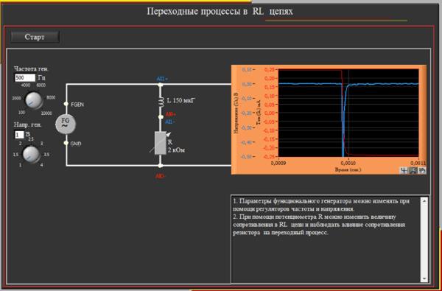Select the graph panning hand tool
The image size is (442, 291).
click(422, 170)
